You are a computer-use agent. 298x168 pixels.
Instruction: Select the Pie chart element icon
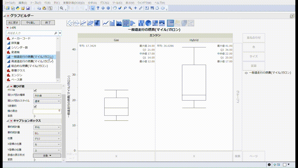[x=148, y=23]
